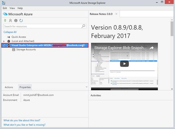The width and height of the screenshot is (175, 129).
Task: Expand the Local and Attached node
Action: (x=4, y=41)
